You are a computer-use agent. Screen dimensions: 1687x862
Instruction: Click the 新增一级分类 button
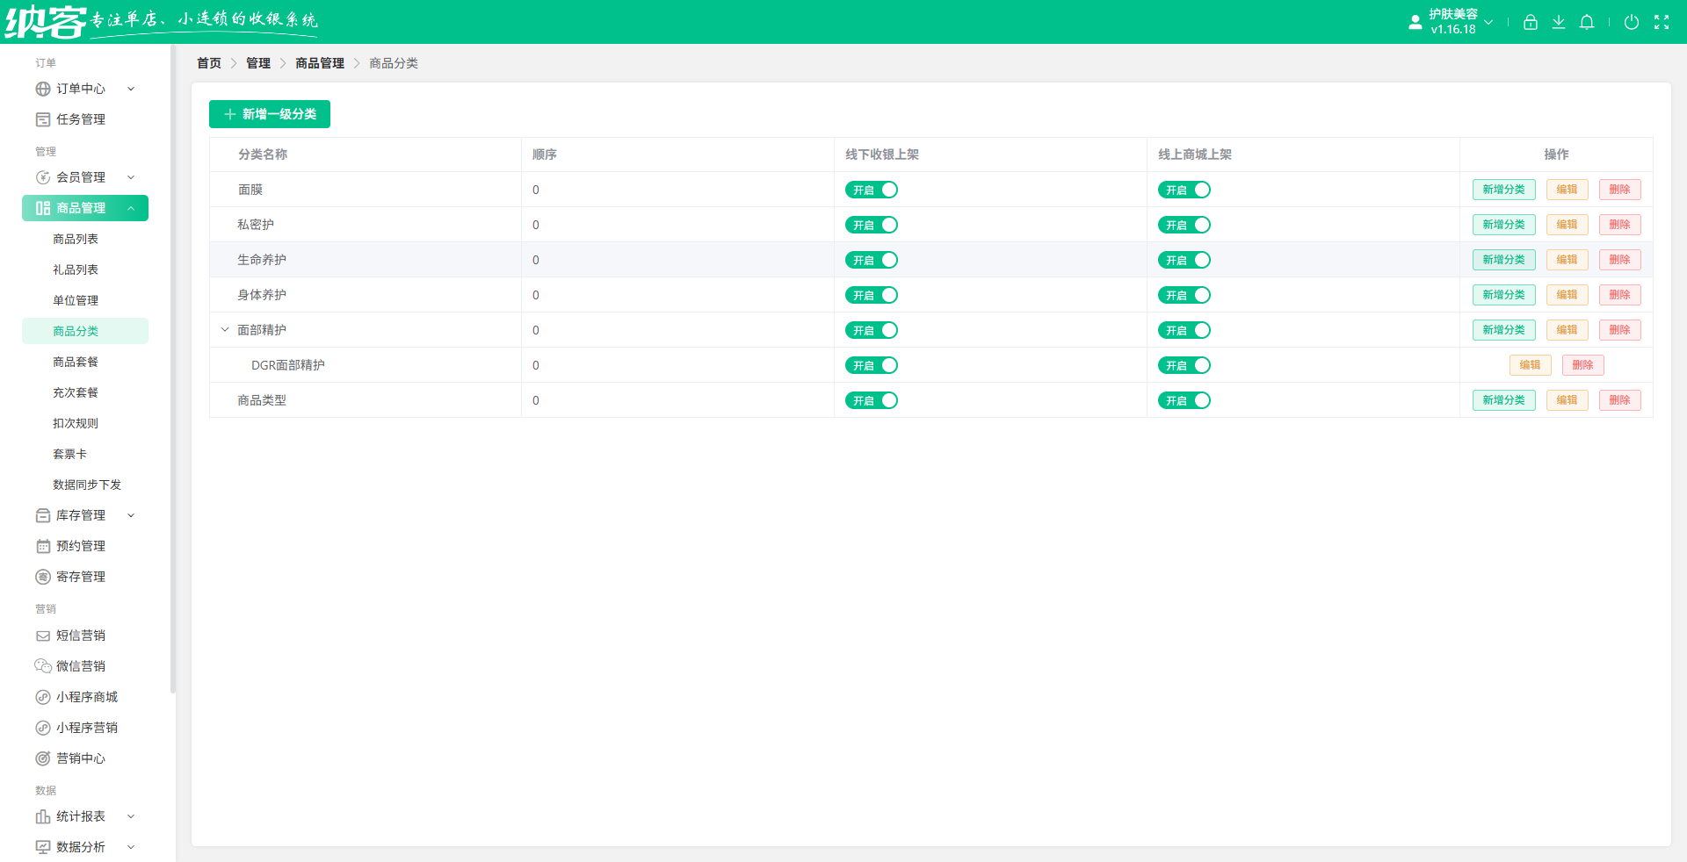pos(270,114)
